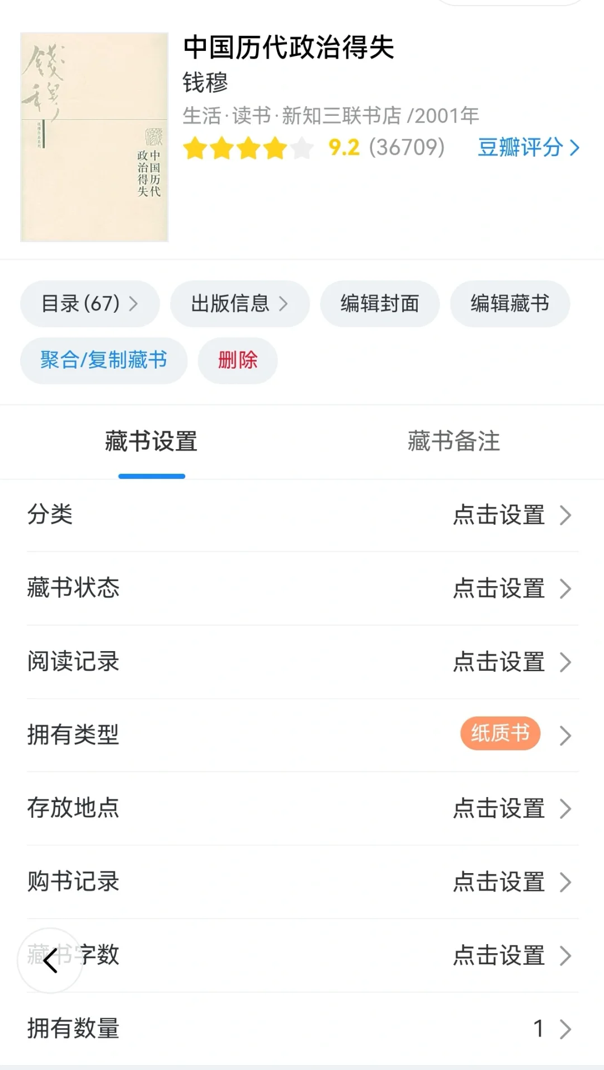Tap the star rating row
Viewport: 604px width, 1070px height.
coord(248,148)
